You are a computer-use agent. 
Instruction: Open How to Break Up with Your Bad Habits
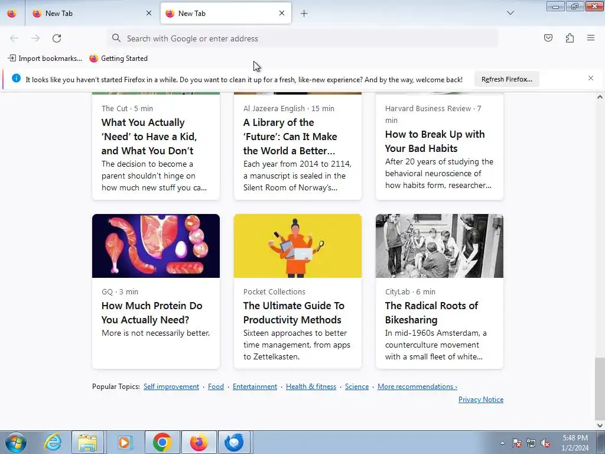point(435,141)
